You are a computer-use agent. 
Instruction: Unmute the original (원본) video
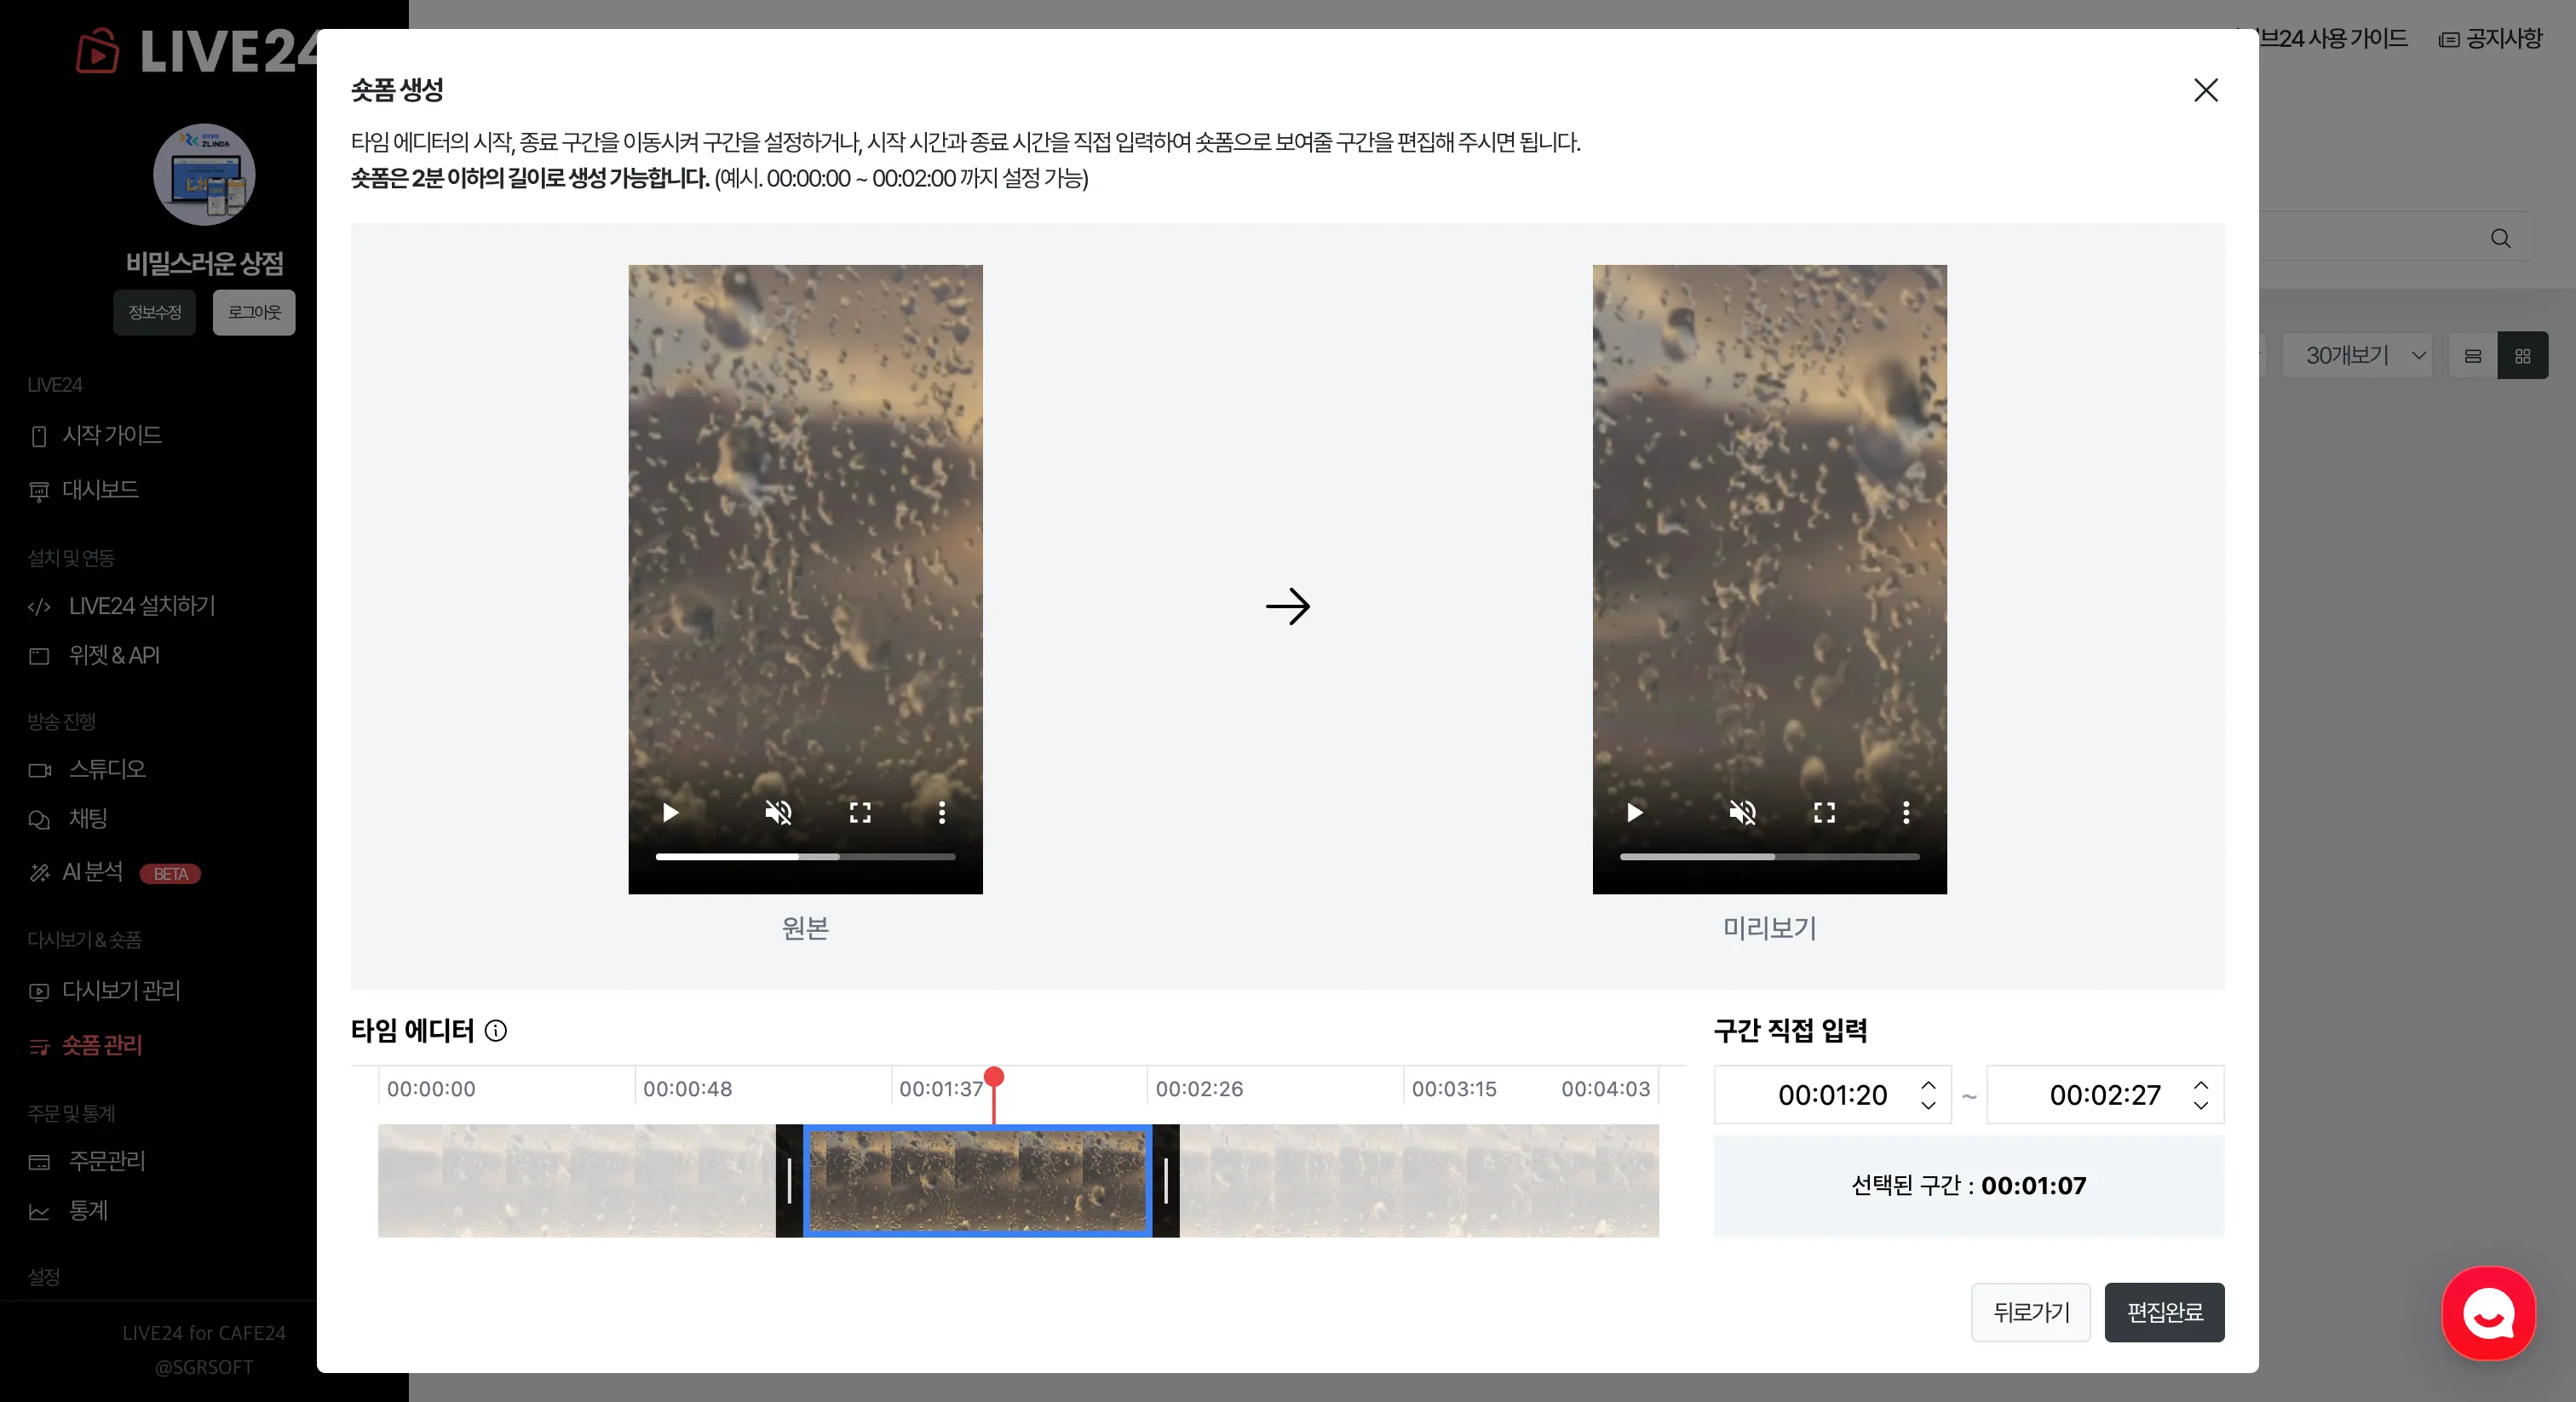(778, 812)
